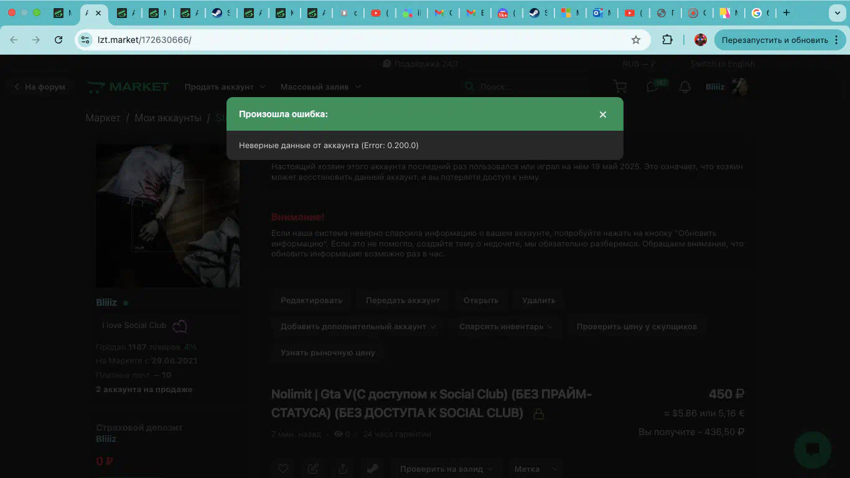Close the active lzt.market tab
The width and height of the screenshot is (850, 478).
(98, 12)
